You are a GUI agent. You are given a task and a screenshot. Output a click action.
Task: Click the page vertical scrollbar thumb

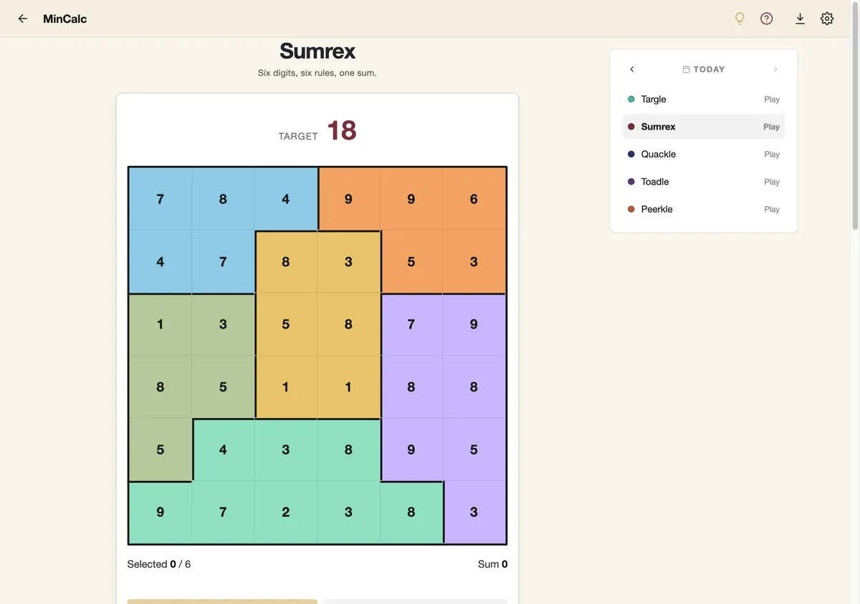[855, 115]
